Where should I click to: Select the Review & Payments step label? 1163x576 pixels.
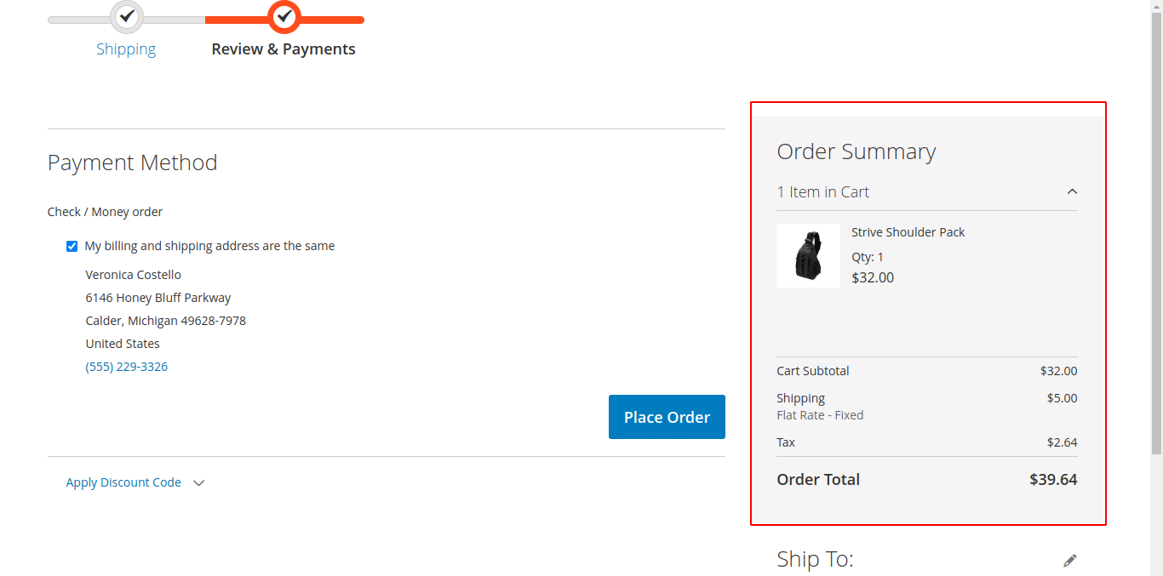(x=284, y=49)
